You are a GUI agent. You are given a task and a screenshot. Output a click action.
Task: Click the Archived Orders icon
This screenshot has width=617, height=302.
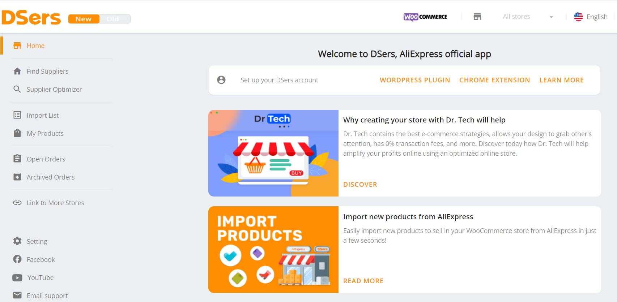pyautogui.click(x=17, y=177)
